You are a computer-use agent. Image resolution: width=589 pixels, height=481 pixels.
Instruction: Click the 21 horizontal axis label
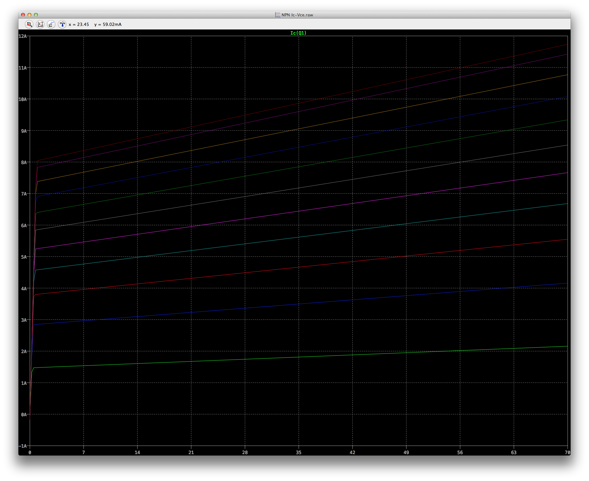pos(191,453)
